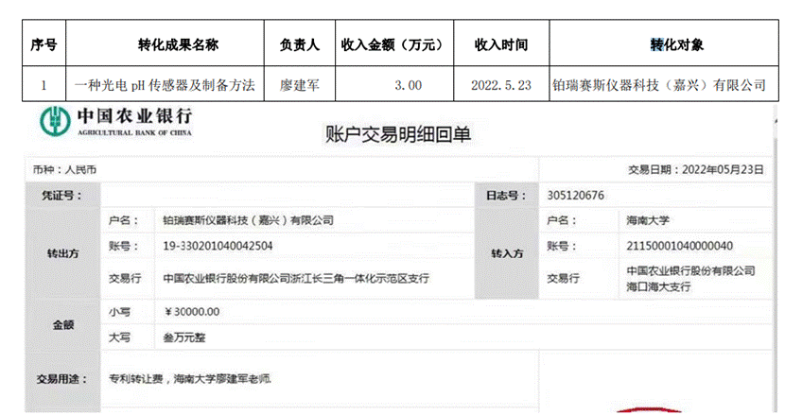The height and width of the screenshot is (415, 785).
Task: Click the 一种光电pH传感器及制备方法 cell
Action: (x=166, y=85)
